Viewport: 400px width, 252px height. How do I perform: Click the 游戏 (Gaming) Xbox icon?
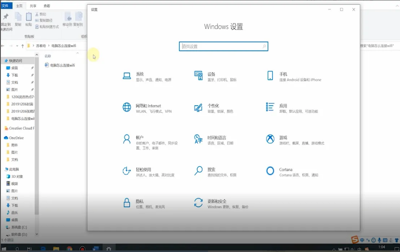(270, 139)
